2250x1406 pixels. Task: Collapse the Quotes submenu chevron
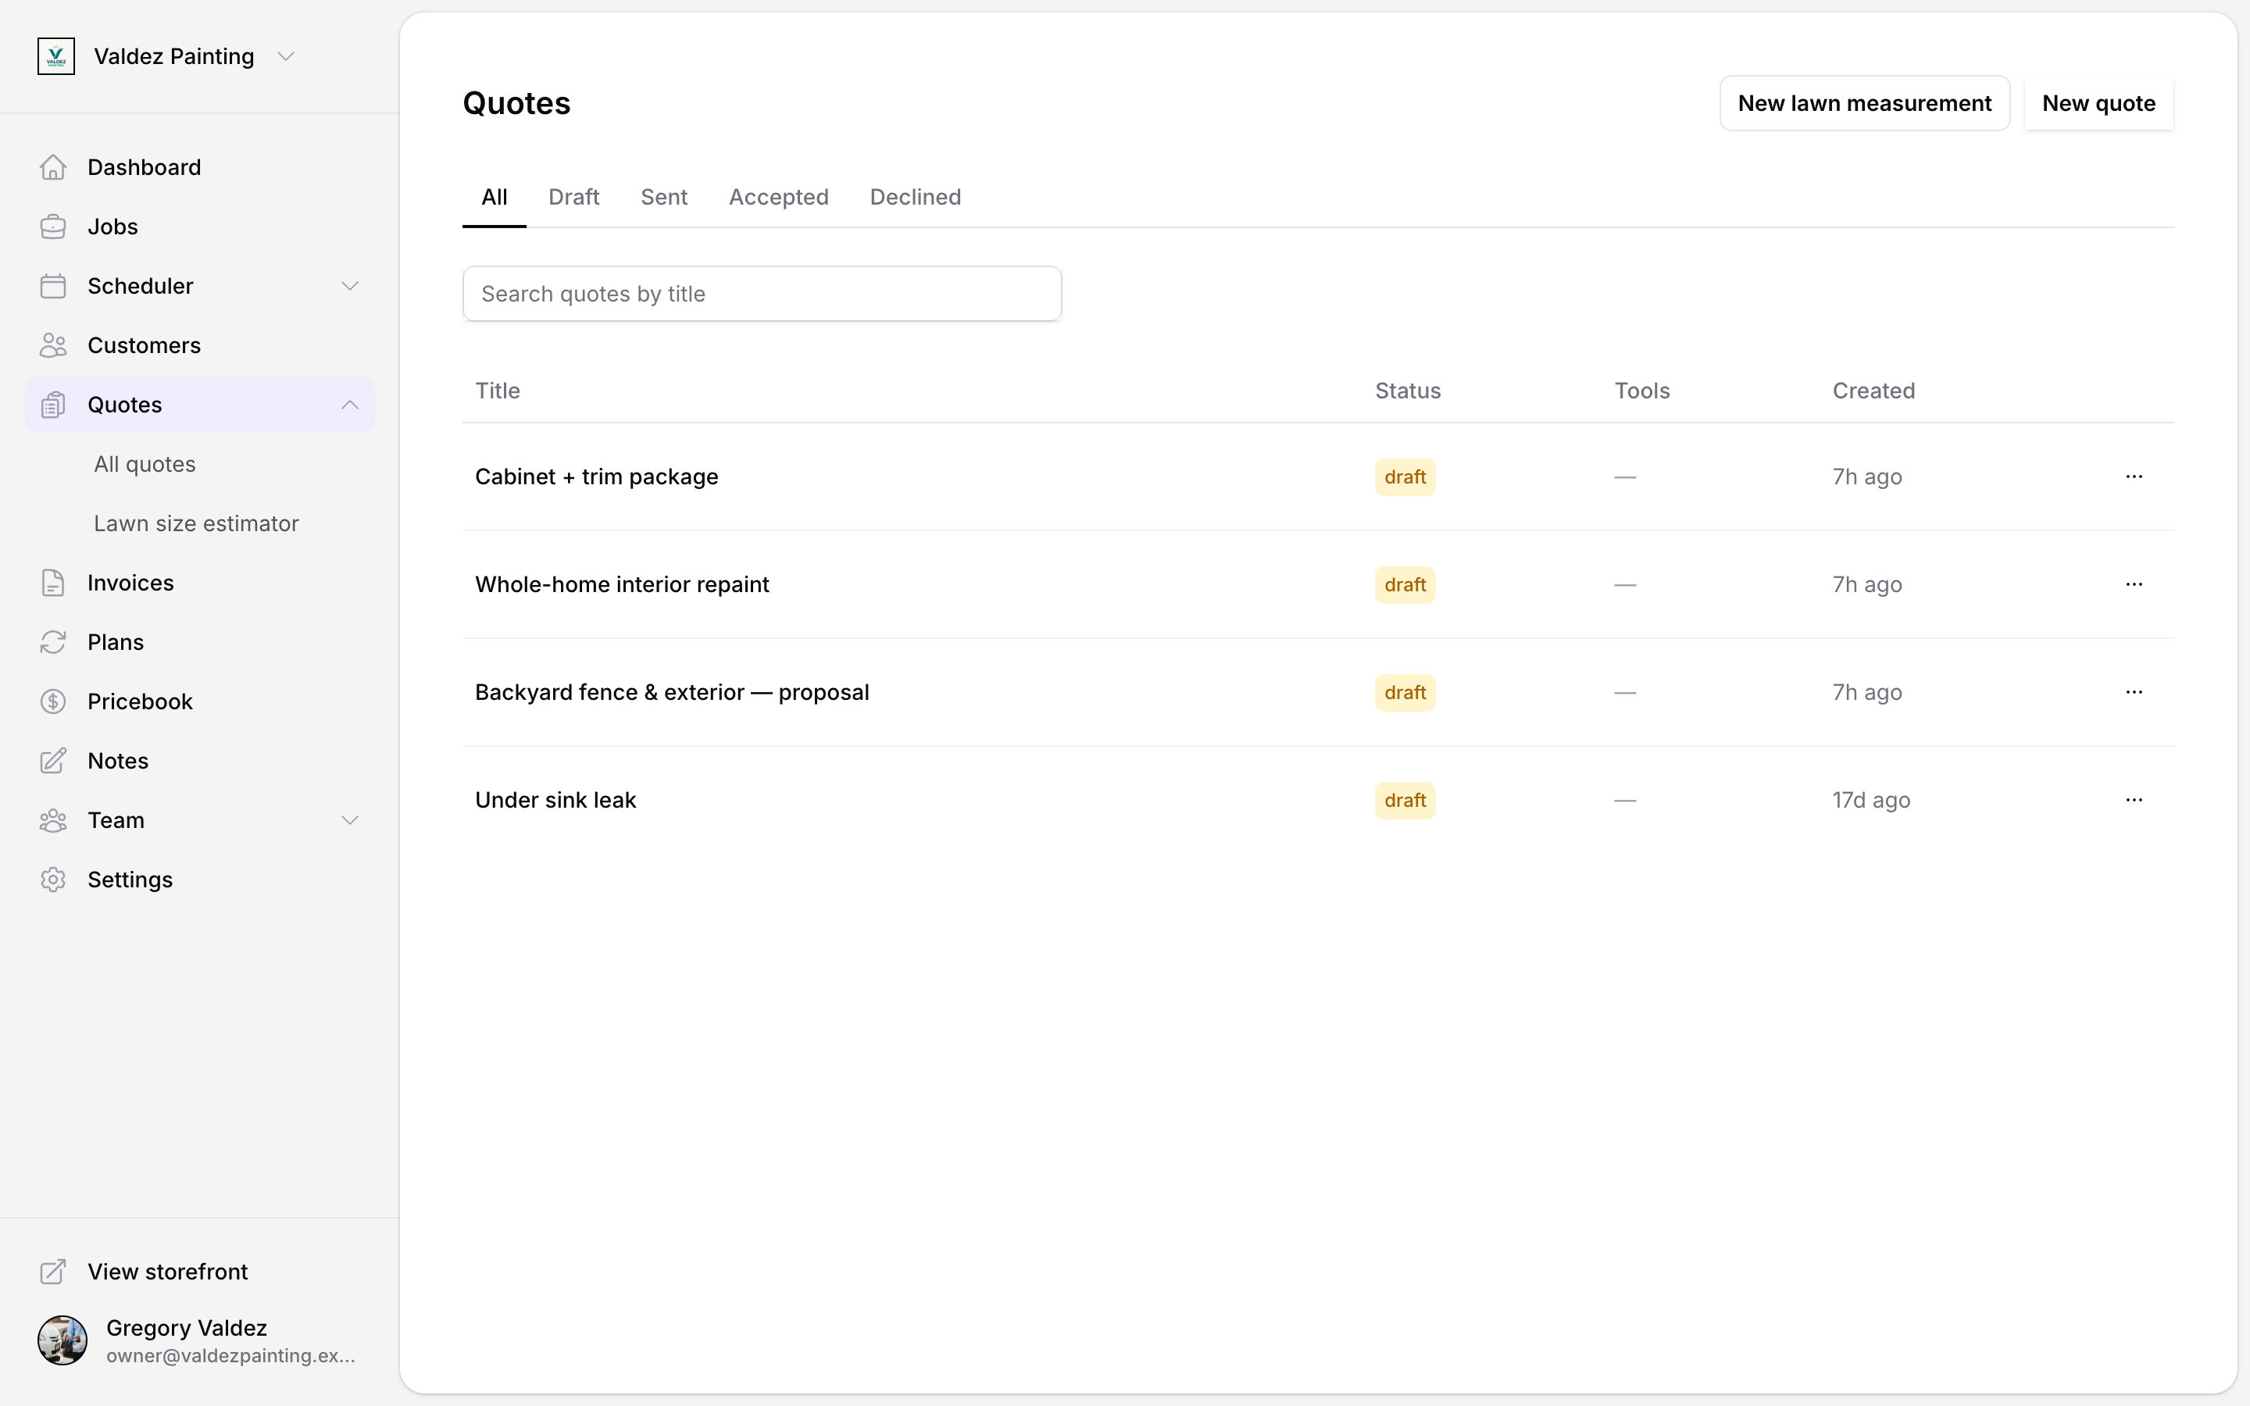349,405
